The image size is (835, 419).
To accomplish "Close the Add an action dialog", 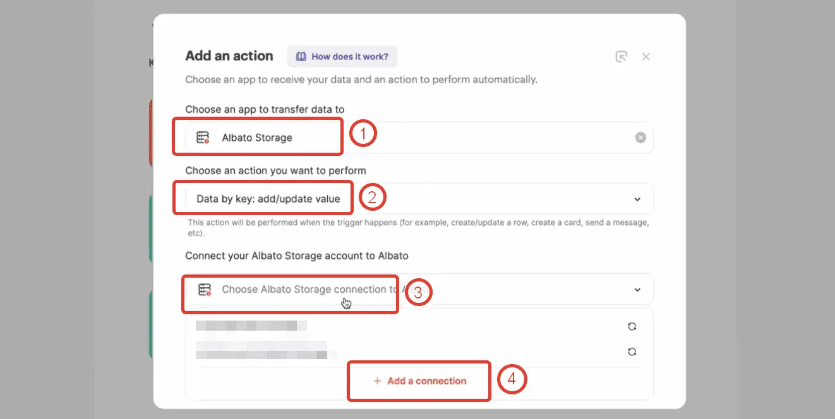I will coord(646,57).
